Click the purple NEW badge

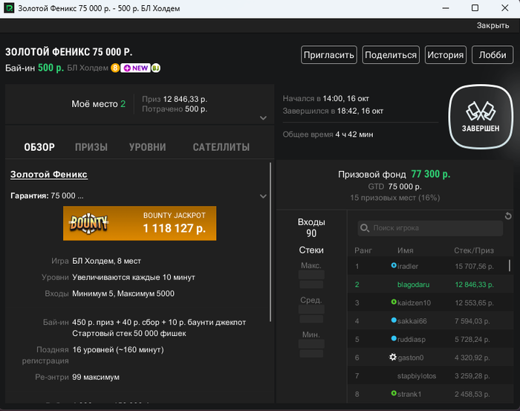135,68
